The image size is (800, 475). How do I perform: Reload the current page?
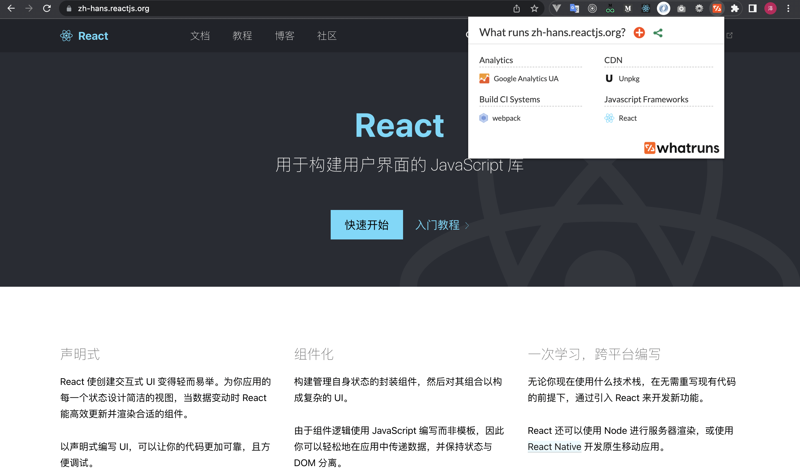47,8
